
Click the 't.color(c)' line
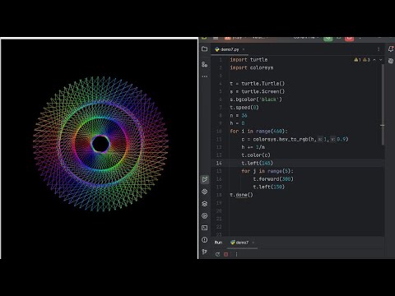pyautogui.click(x=256, y=155)
